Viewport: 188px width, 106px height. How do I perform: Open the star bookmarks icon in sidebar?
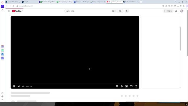click(x=2, y=10)
